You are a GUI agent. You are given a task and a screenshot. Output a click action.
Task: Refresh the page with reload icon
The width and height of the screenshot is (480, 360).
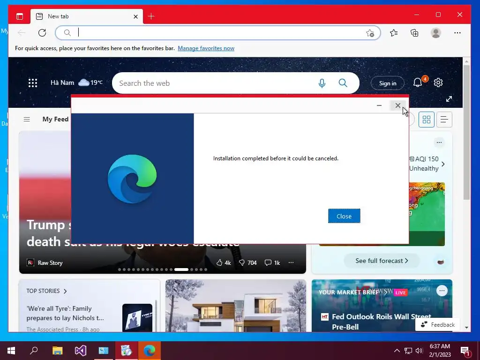pos(42,33)
